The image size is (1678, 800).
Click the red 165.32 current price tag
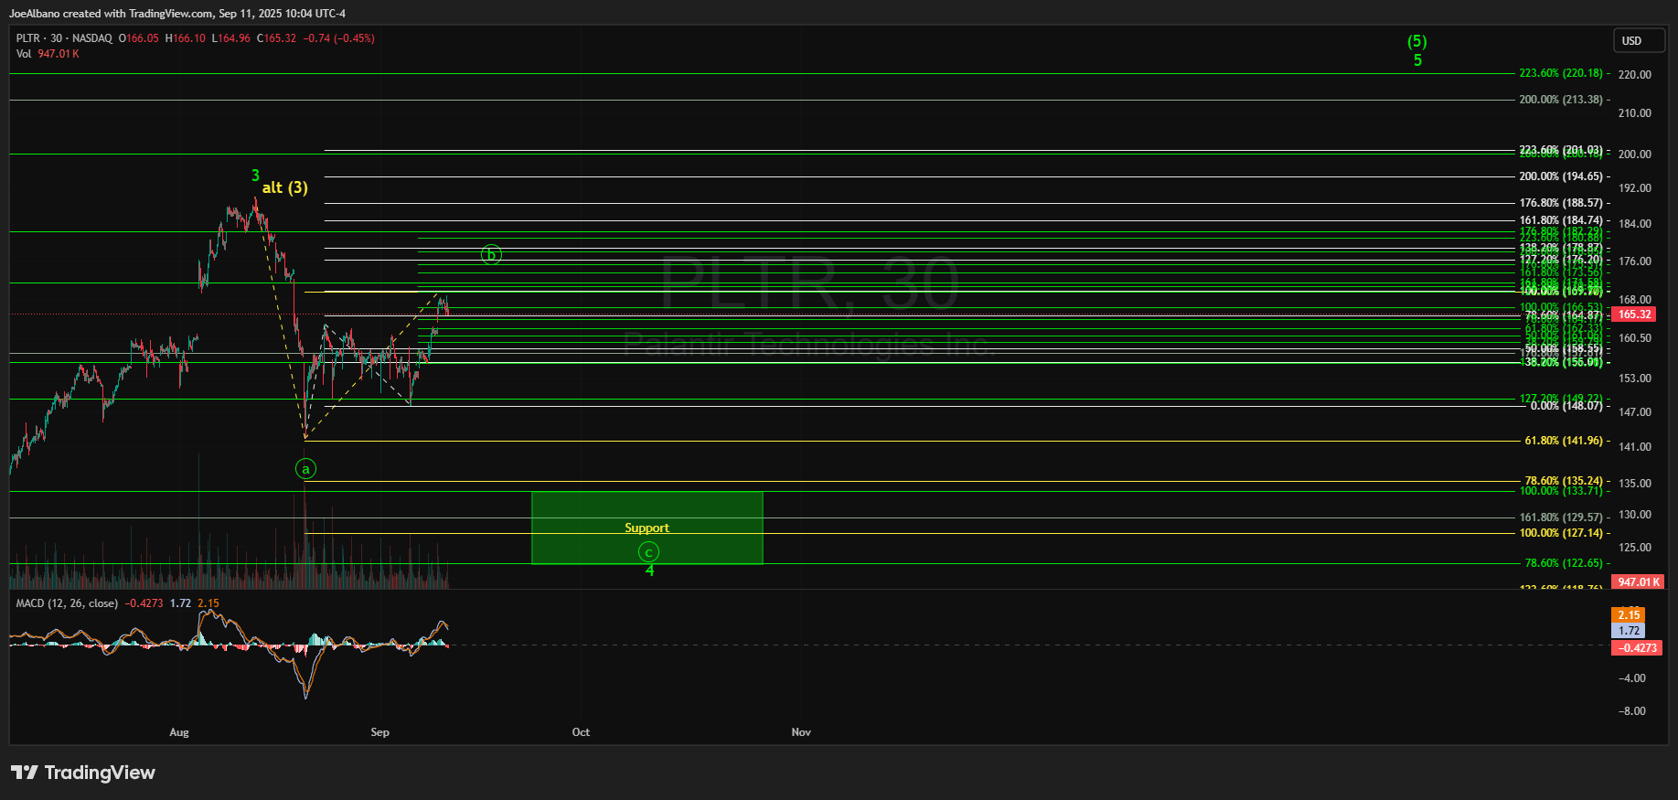[x=1634, y=315]
